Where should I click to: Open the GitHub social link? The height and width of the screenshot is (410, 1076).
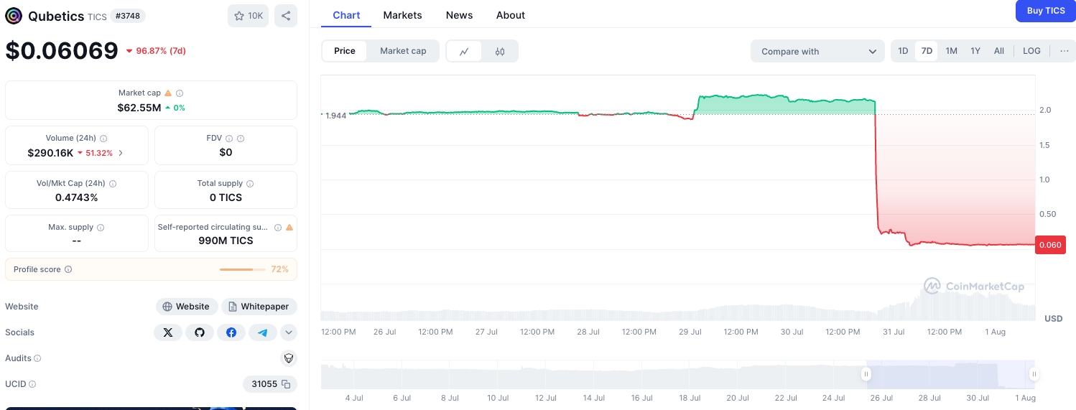(x=200, y=332)
